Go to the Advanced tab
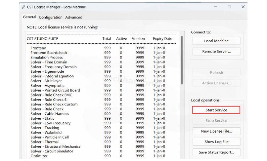 tap(74, 17)
